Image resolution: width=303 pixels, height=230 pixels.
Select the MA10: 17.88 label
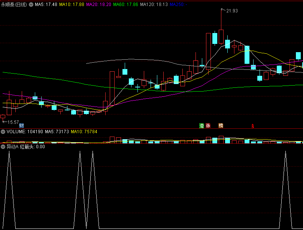pyautogui.click(x=72, y=5)
